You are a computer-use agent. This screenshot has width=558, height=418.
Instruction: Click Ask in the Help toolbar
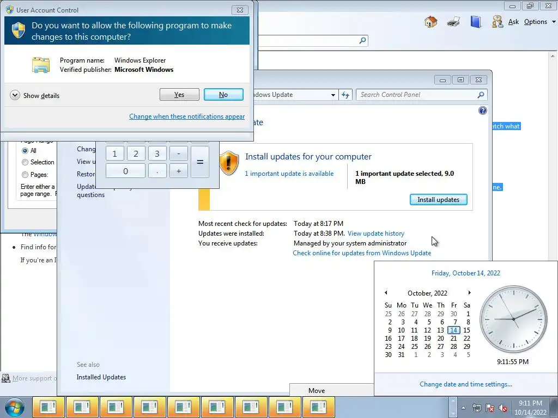point(513,22)
